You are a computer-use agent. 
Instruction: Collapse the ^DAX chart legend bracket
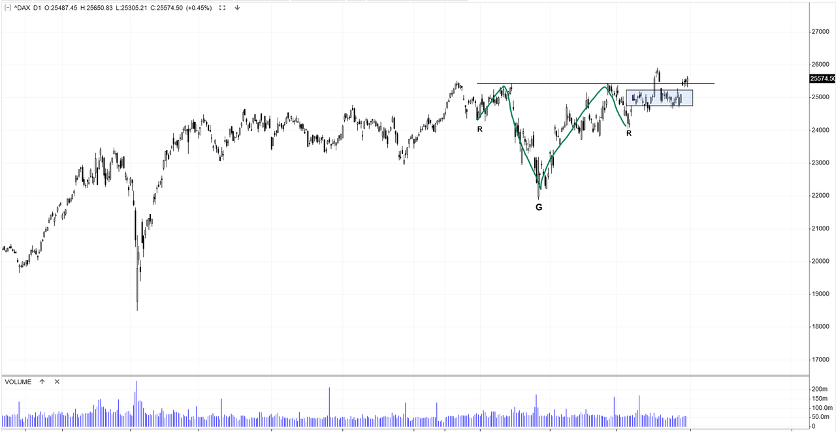pos(7,8)
